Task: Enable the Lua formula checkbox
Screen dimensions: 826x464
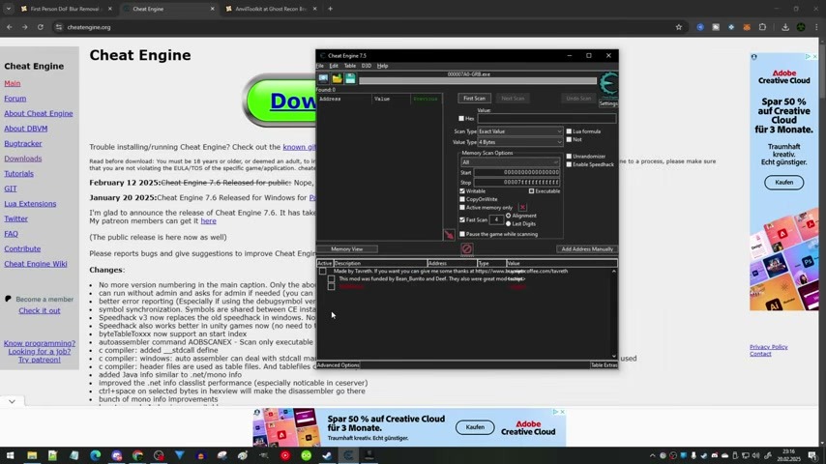Action: [569, 131]
